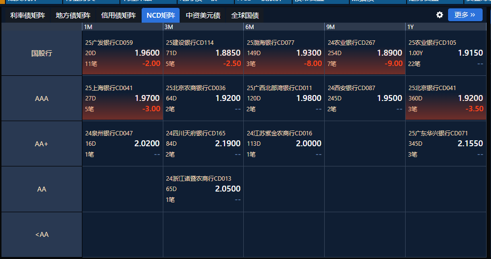Screen dimensions: 491x259
Task: Open the 全球国债 tab
Action: coord(245,15)
